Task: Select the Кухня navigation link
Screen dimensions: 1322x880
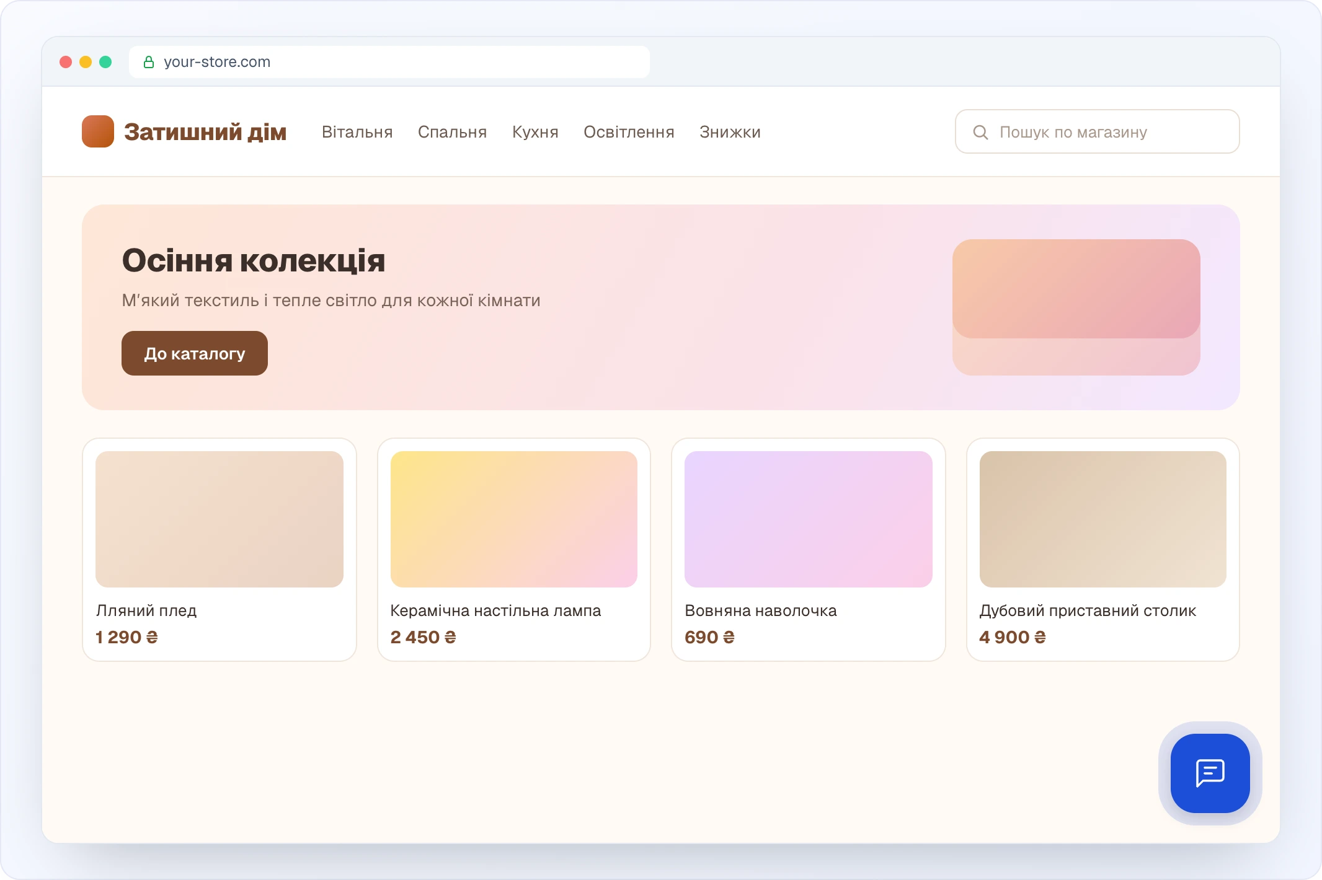Action: (x=535, y=132)
